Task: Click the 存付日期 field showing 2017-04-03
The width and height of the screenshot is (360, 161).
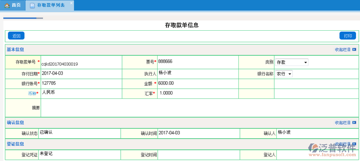Action: tap(80, 73)
